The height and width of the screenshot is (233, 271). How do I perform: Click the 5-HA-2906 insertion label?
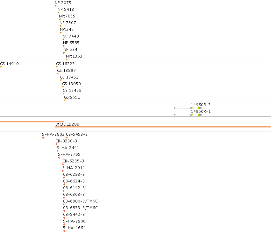coord(74,221)
